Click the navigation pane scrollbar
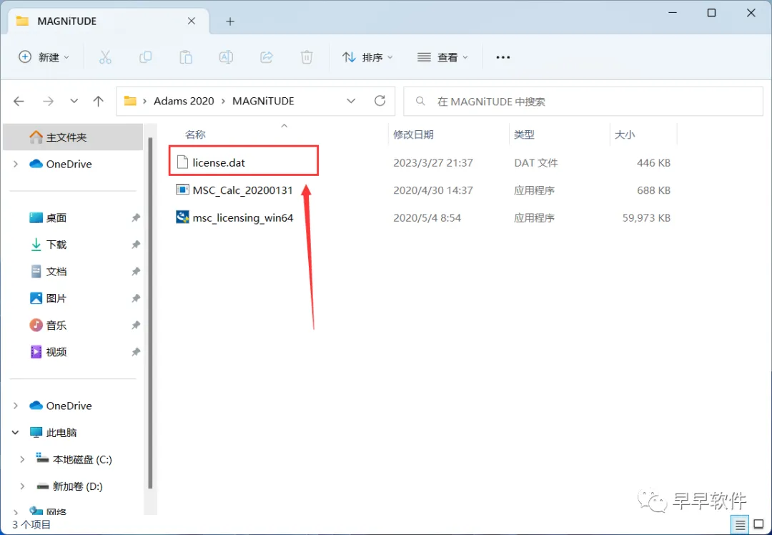772x535 pixels. click(x=150, y=313)
